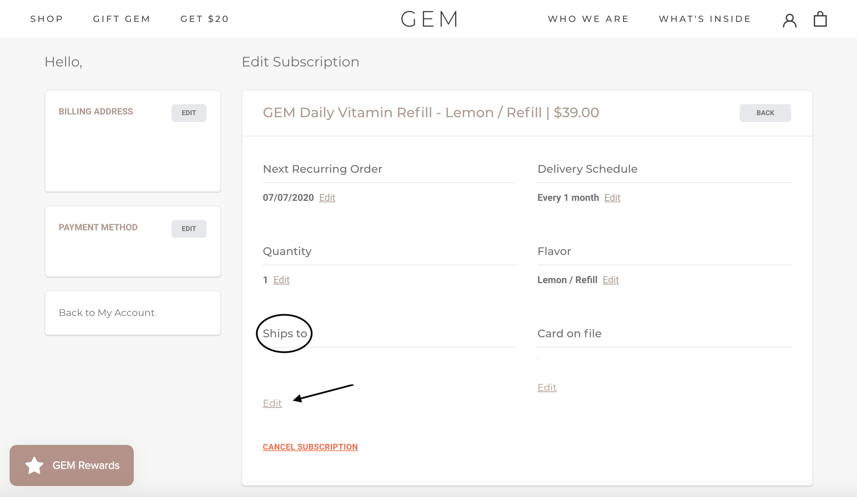Go to GEM logo homepage

tap(429, 19)
